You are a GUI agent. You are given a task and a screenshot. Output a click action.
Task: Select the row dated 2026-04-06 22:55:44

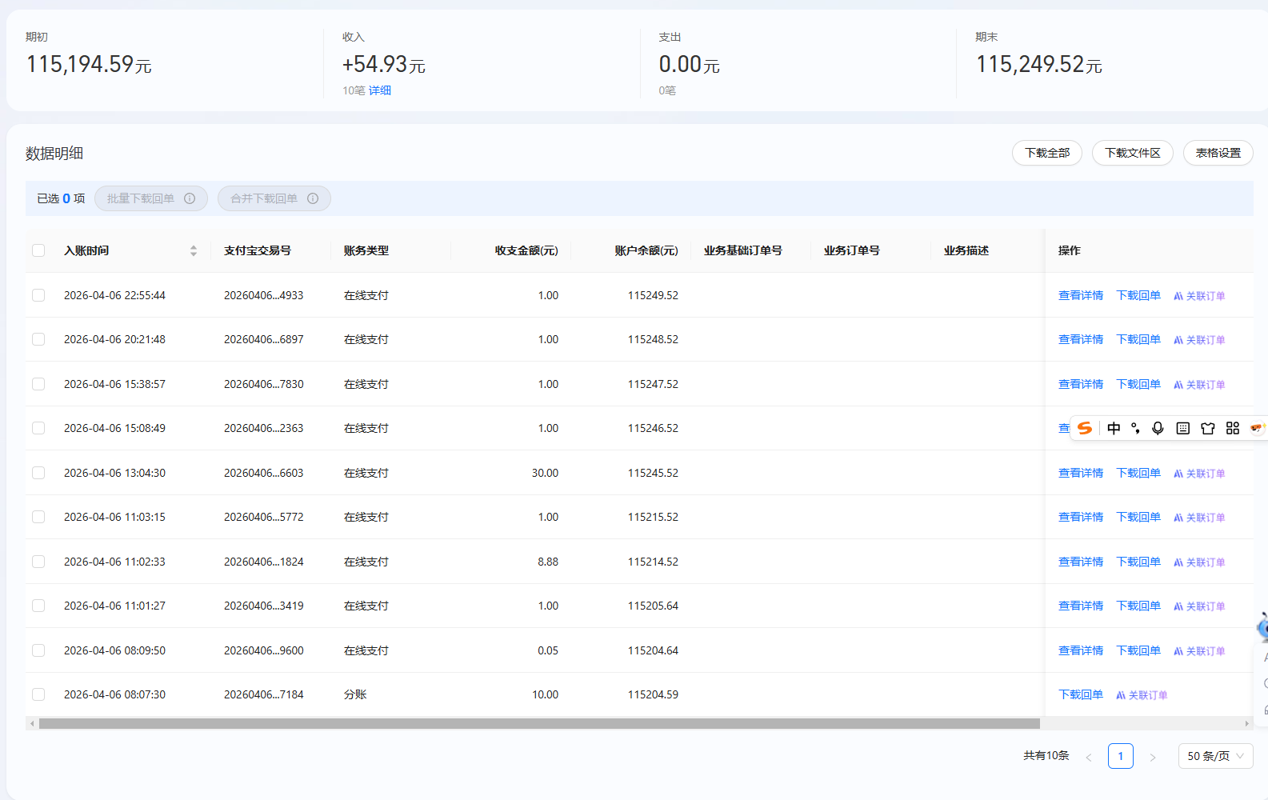(x=38, y=295)
